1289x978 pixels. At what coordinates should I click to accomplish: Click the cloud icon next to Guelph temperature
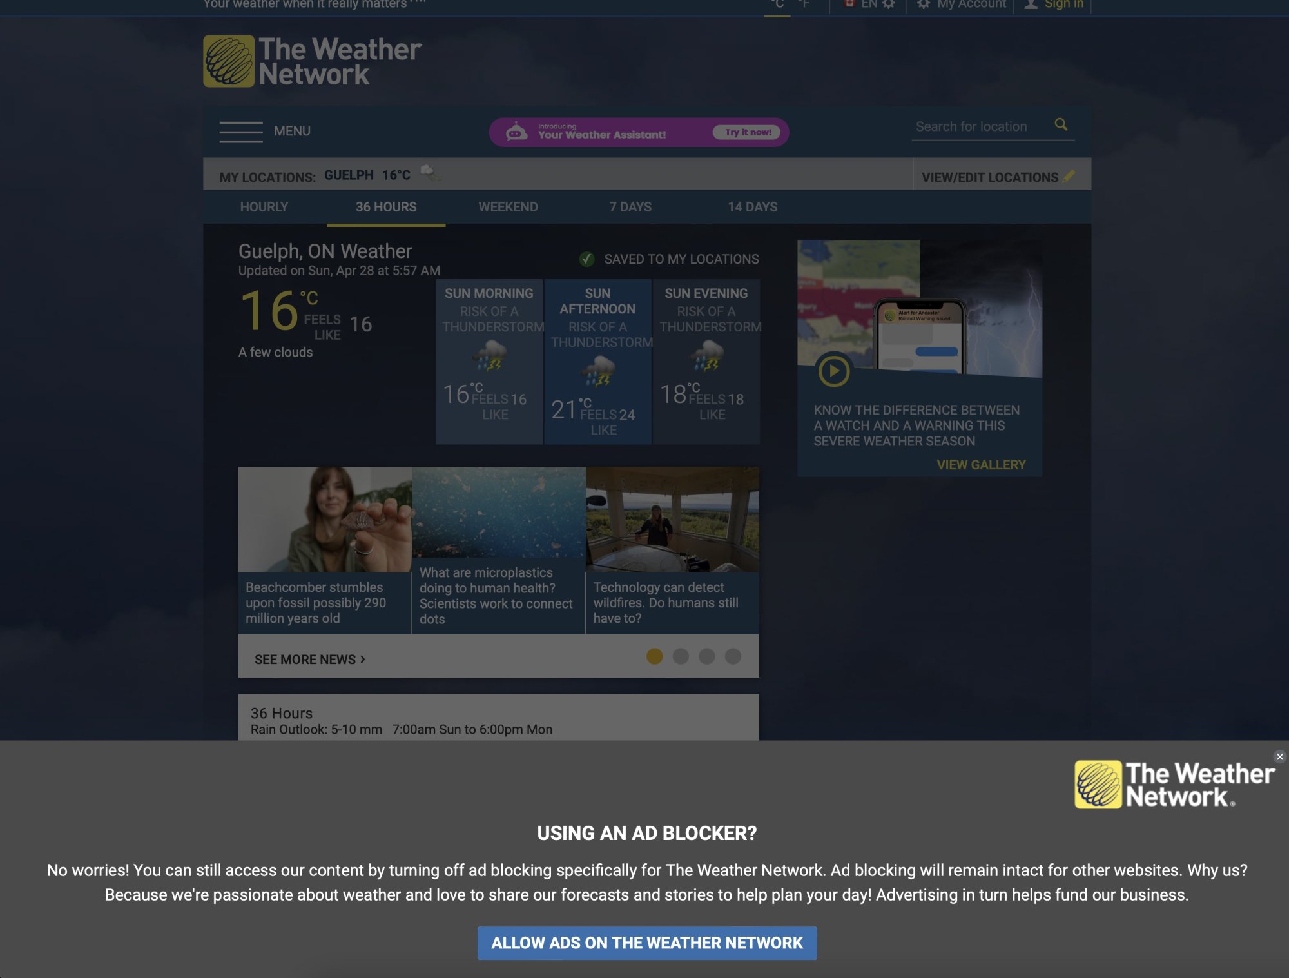click(x=429, y=172)
